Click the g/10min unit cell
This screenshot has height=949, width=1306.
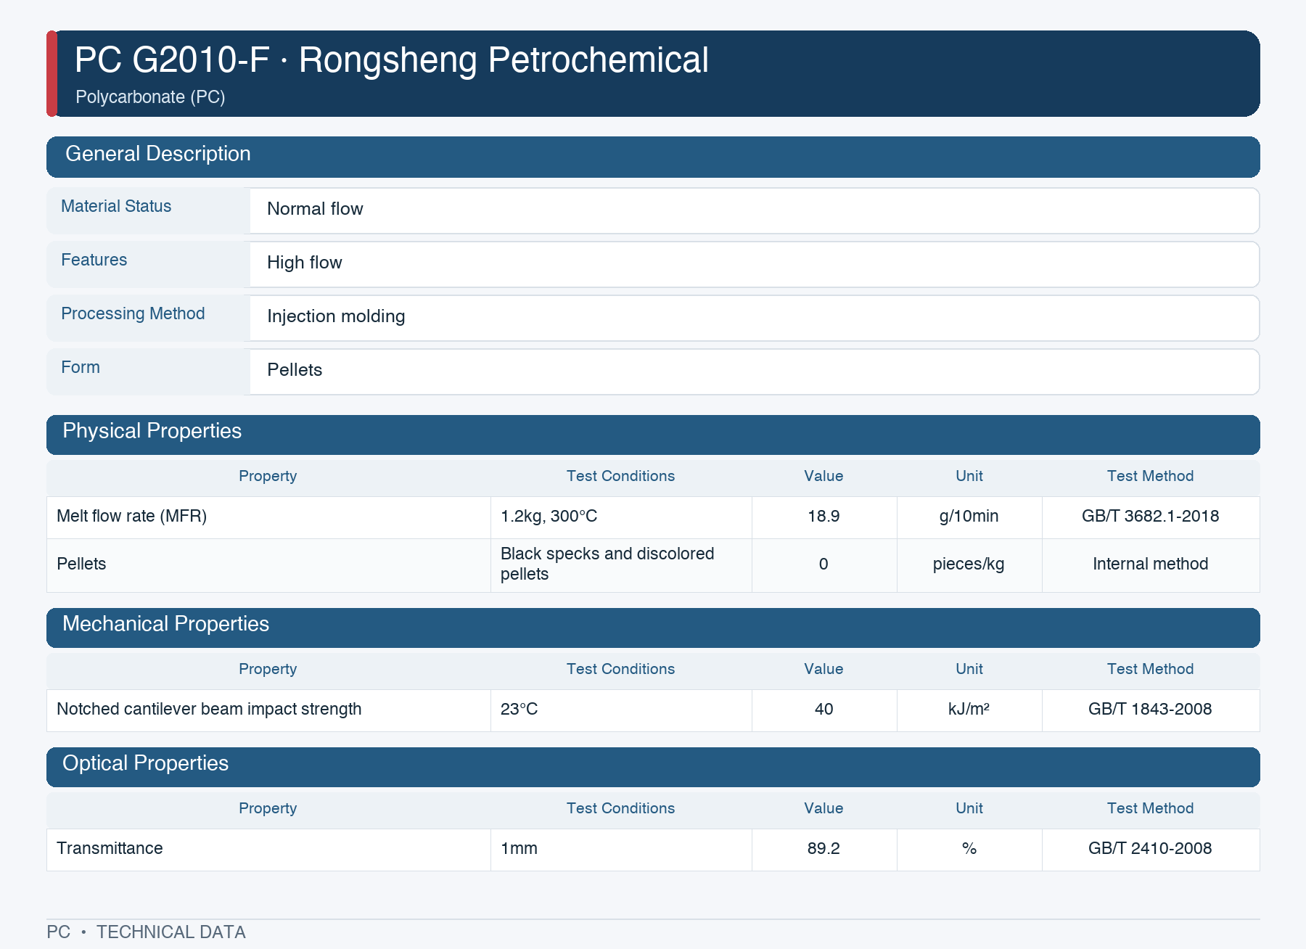(x=969, y=517)
